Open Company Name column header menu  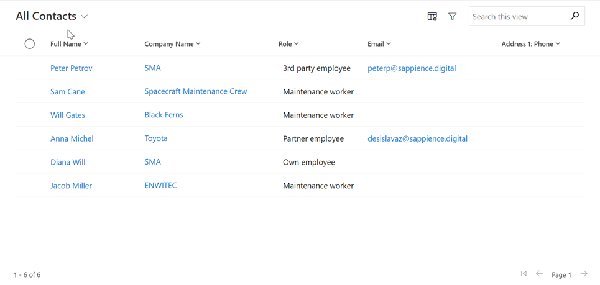pyautogui.click(x=172, y=44)
